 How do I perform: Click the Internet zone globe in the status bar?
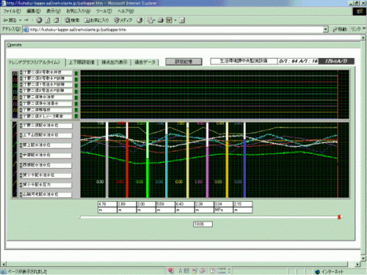[x=318, y=271]
